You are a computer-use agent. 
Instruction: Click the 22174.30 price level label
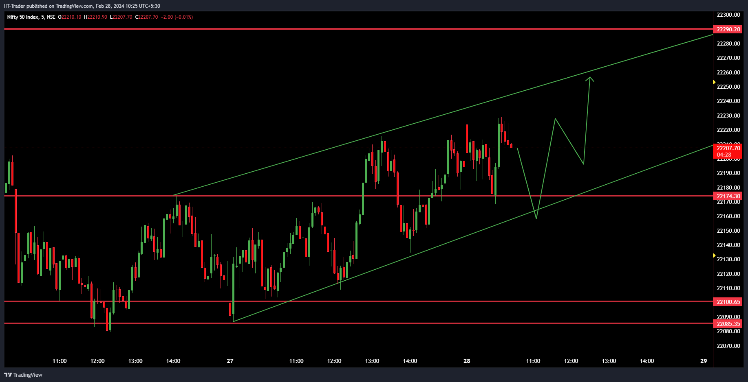tap(728, 196)
